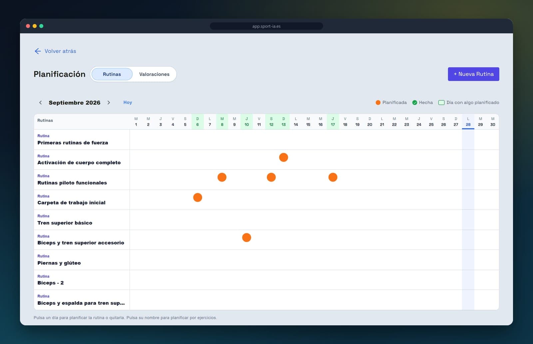Click the Hecha green check legend icon
The image size is (533, 344).
coord(415,103)
